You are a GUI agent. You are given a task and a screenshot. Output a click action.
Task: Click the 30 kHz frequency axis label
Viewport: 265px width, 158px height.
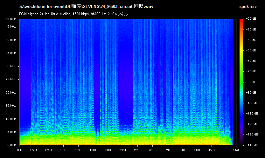pyautogui.click(x=10, y=66)
